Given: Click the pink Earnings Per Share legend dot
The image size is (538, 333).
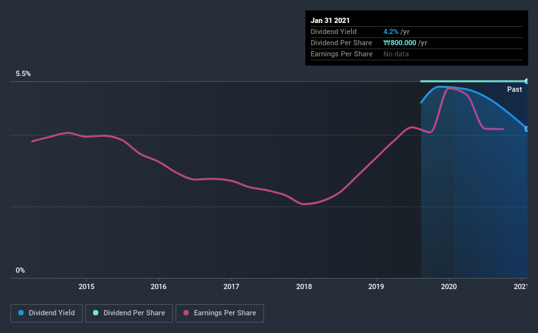Looking at the screenshot, I should [x=186, y=313].
